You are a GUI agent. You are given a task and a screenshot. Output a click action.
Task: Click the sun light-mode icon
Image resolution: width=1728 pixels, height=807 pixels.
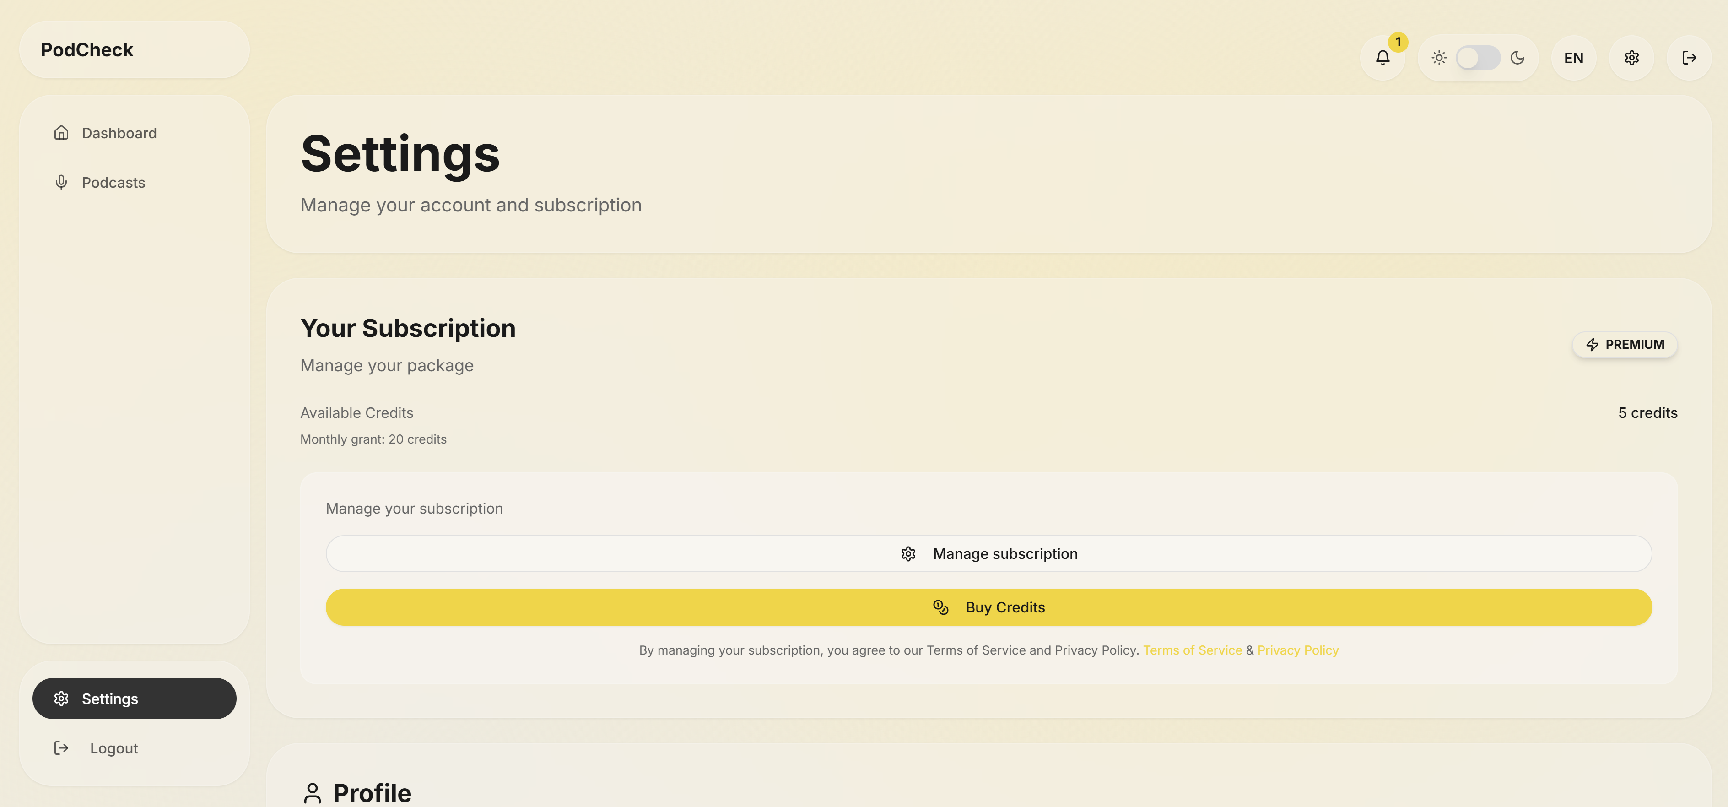(x=1439, y=58)
